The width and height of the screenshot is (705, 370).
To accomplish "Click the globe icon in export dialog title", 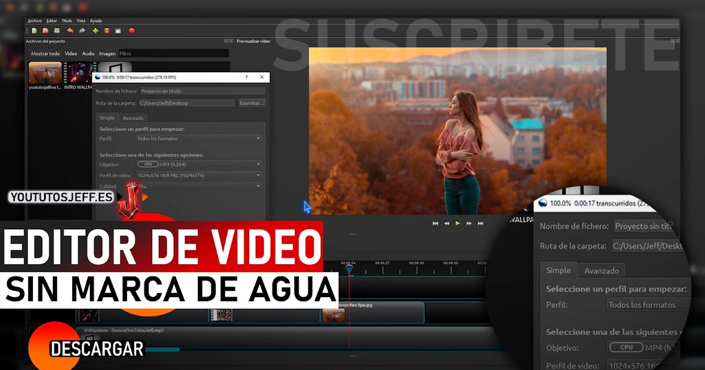I will click(98, 77).
